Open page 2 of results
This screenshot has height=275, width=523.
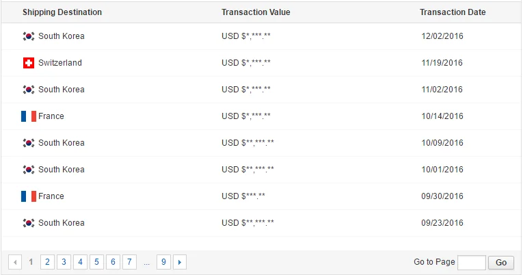point(47,262)
